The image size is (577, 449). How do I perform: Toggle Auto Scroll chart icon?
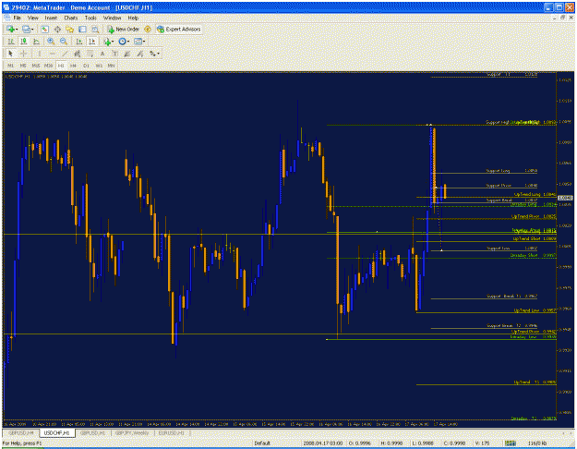point(78,42)
